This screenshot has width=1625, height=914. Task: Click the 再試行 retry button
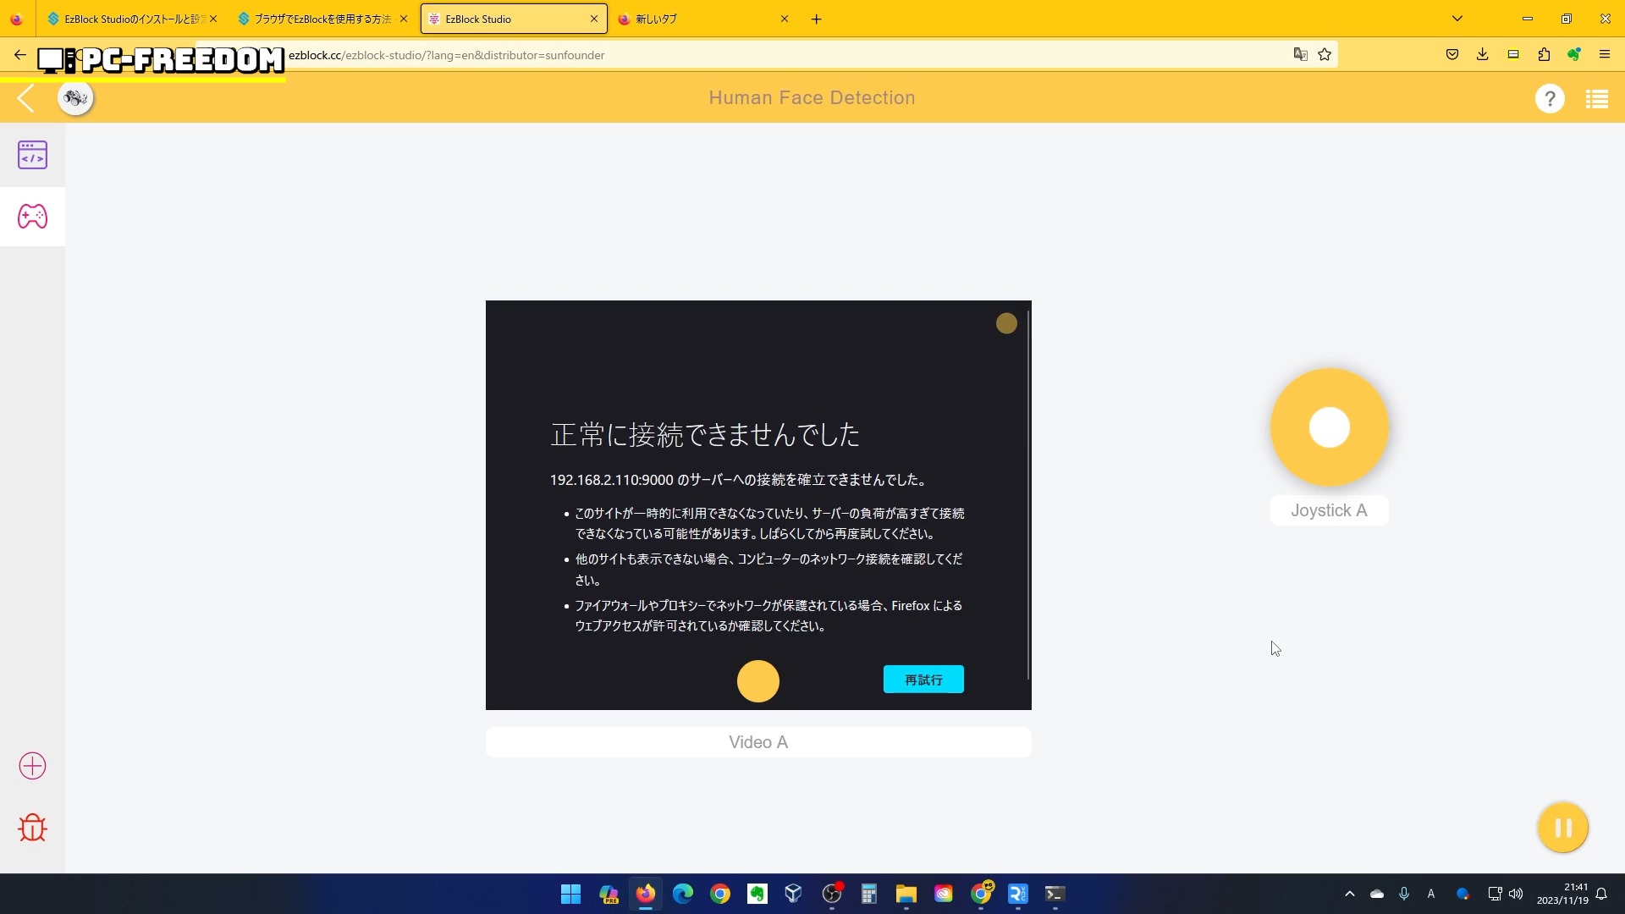click(923, 680)
